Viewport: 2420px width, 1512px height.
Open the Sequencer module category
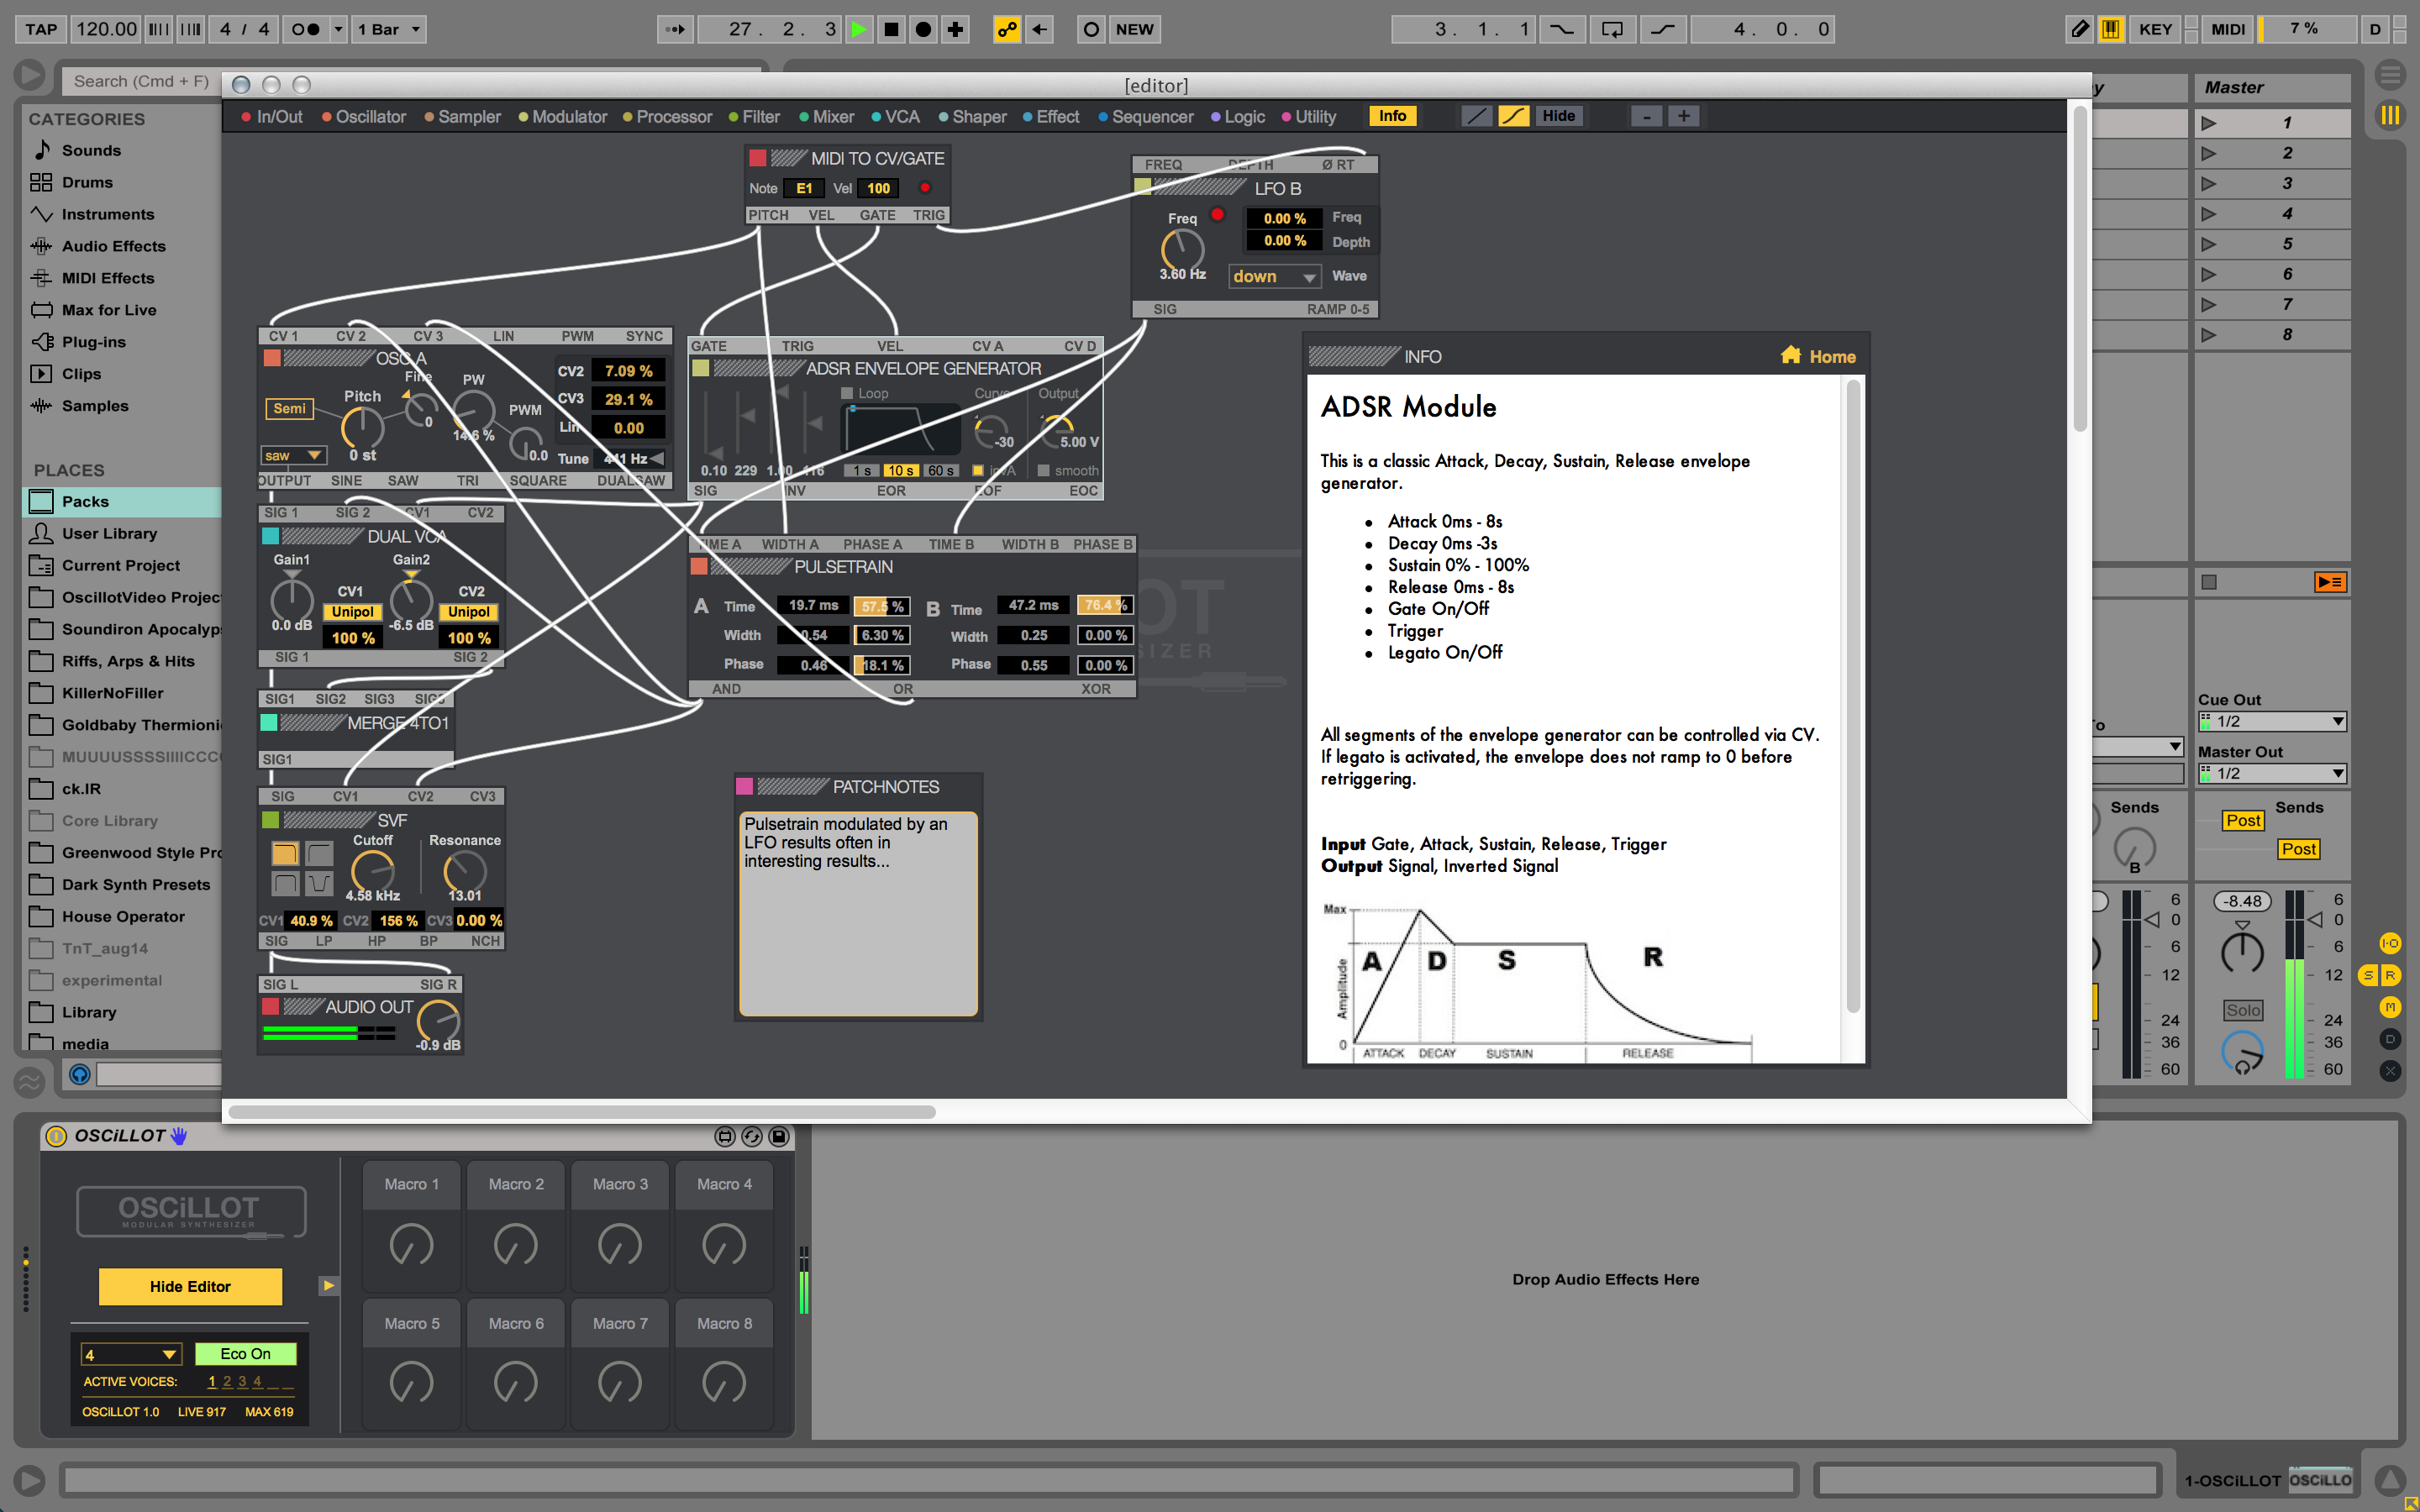1151,117
